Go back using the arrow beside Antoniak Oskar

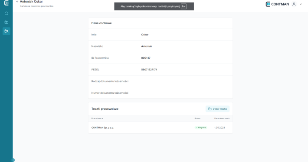17,2
